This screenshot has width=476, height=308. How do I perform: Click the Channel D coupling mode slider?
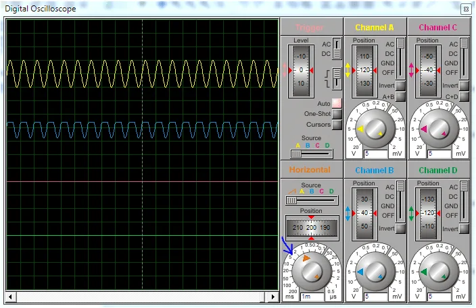(x=464, y=201)
